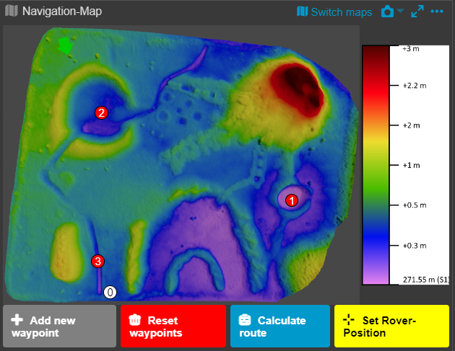Viewport: 455px width, 351px height.
Task: Click the green rover position marker
Action: (x=66, y=45)
